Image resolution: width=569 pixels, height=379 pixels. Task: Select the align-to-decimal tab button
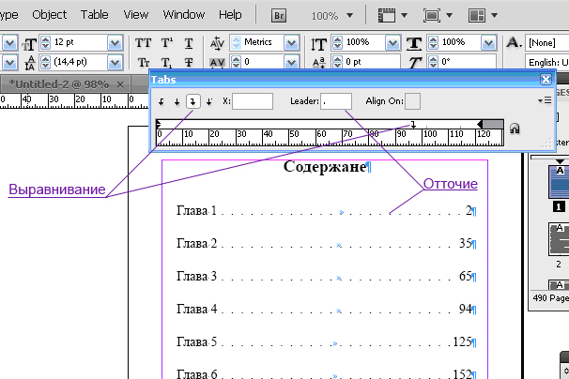point(208,101)
